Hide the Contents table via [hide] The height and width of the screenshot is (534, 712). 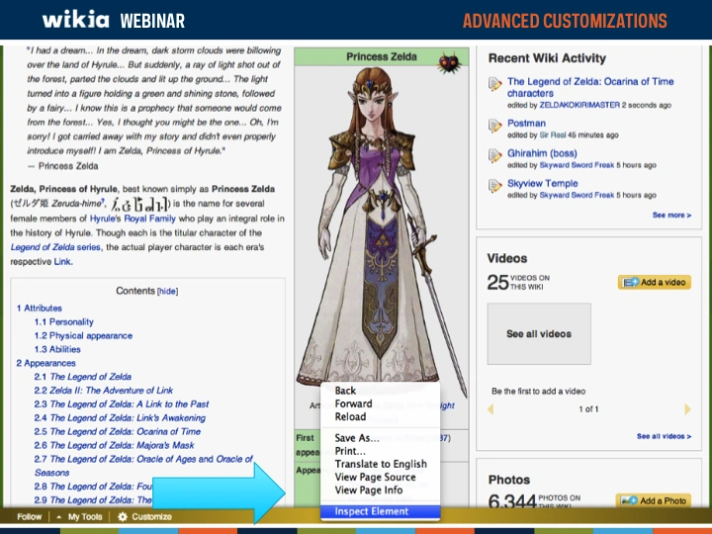[x=168, y=291]
